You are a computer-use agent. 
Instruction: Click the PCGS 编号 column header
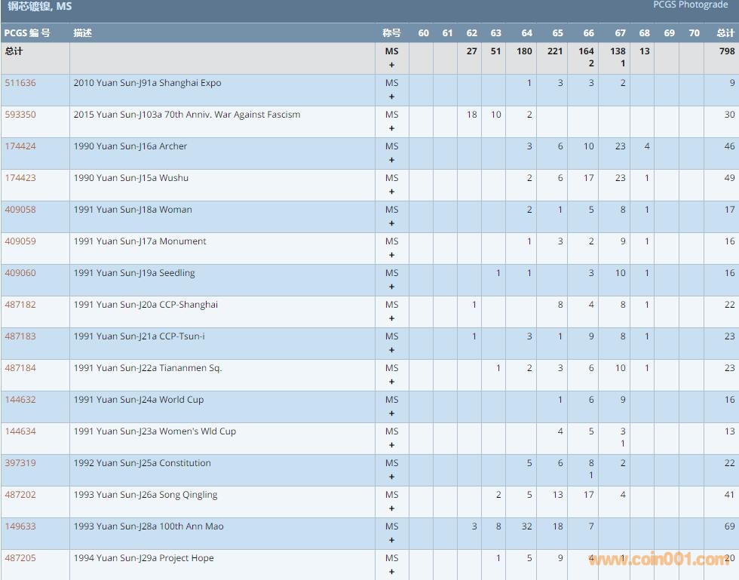(x=27, y=33)
